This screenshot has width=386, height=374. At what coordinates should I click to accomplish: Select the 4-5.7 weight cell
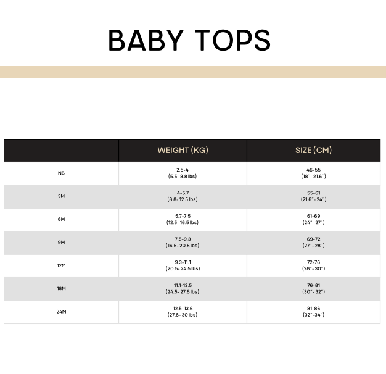point(183,196)
